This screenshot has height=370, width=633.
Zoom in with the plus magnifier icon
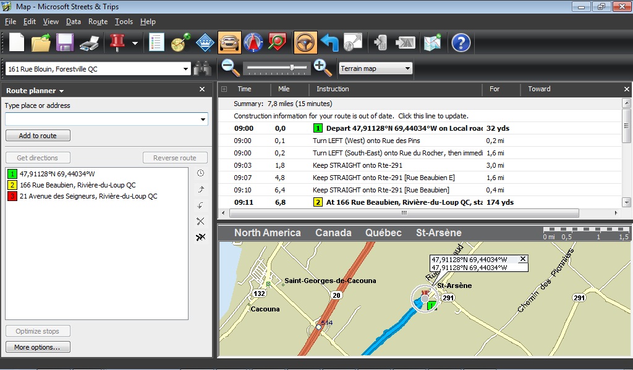[x=323, y=68]
